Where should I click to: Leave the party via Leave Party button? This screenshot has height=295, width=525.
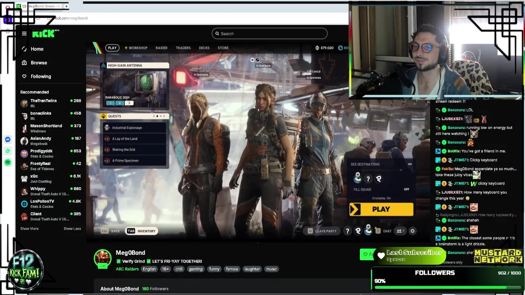tap(322, 231)
